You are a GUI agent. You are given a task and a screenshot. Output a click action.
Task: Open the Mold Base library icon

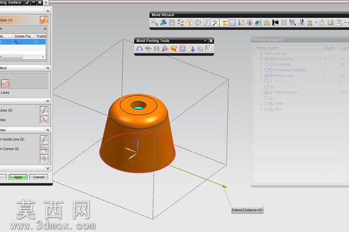[232, 22]
